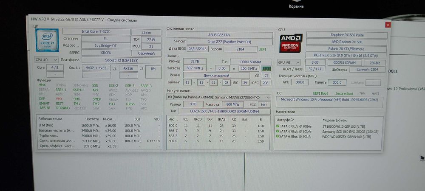Click the MMX feature flag
The width and height of the screenshot is (425, 191).
[42, 85]
